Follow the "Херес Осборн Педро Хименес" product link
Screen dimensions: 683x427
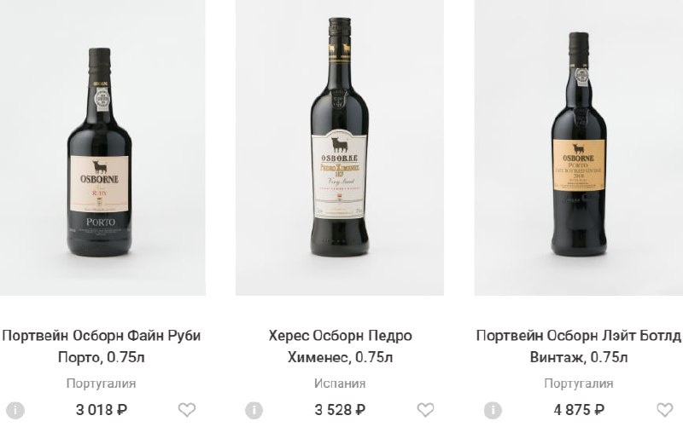pyautogui.click(x=340, y=346)
